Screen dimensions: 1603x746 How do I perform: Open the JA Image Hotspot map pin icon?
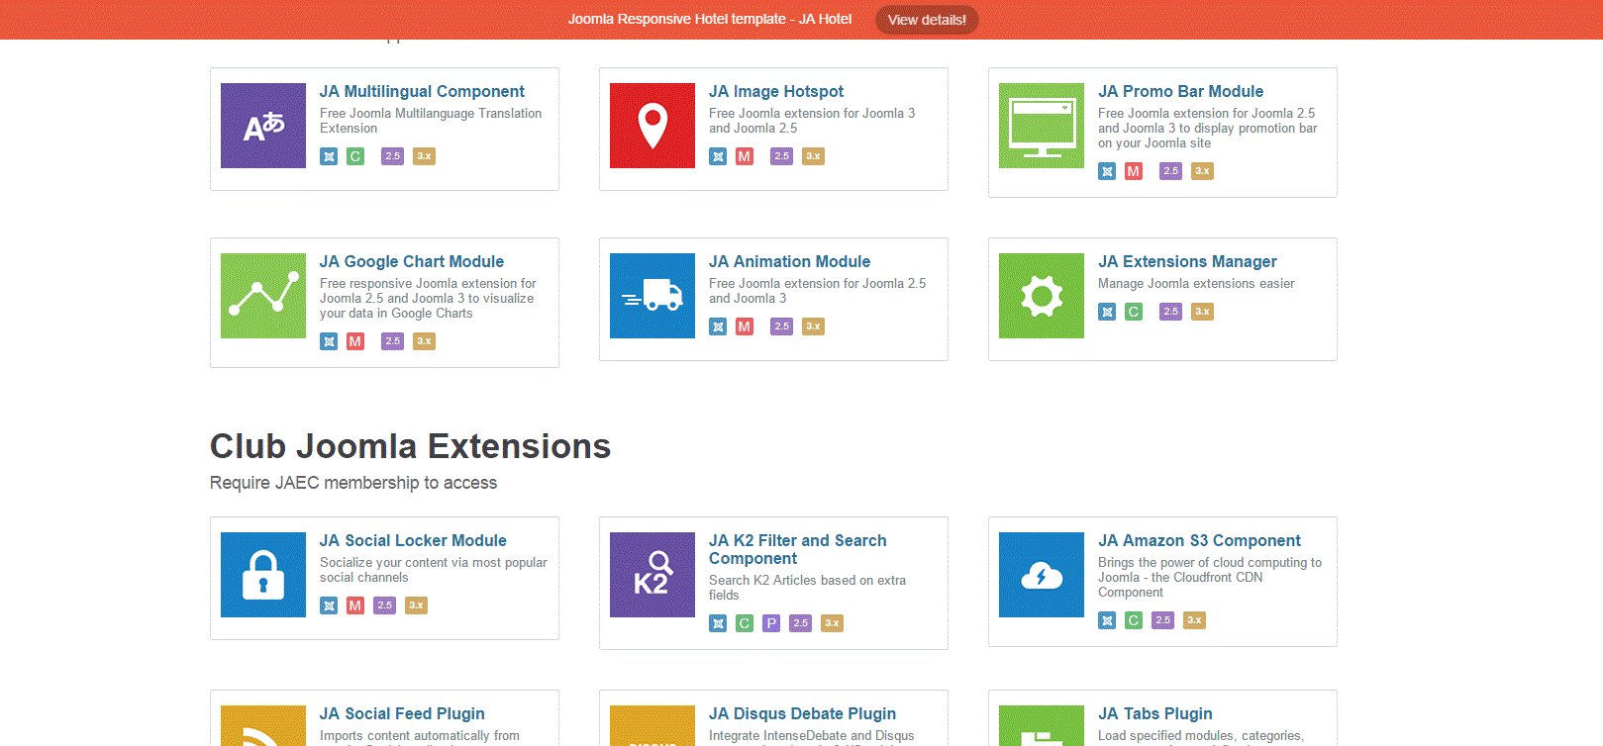(652, 126)
